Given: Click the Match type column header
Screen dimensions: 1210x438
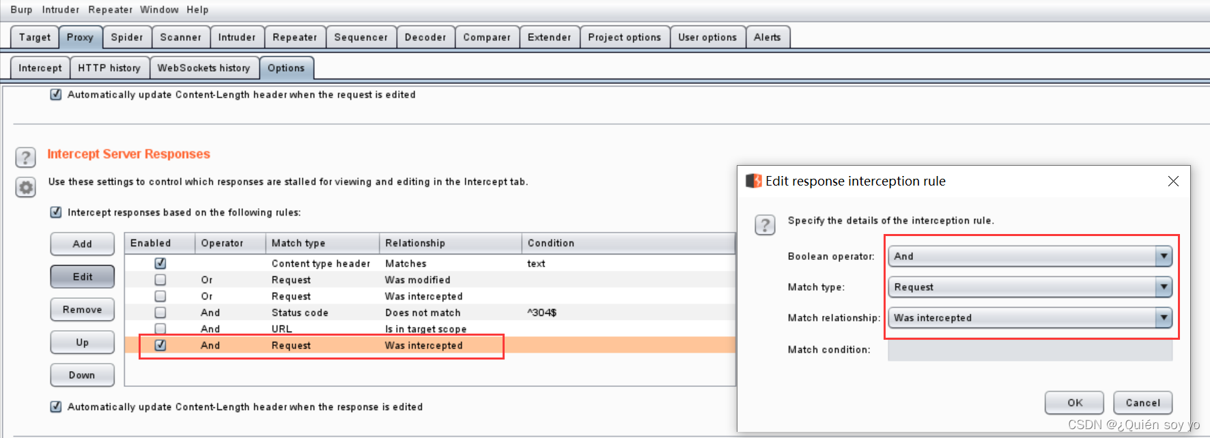Looking at the screenshot, I should click(322, 243).
